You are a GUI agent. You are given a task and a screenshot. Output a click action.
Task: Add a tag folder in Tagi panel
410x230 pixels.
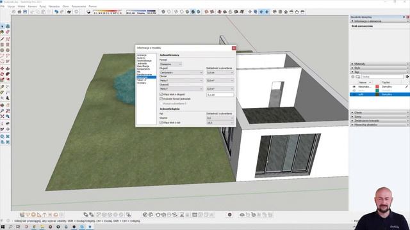point(357,77)
